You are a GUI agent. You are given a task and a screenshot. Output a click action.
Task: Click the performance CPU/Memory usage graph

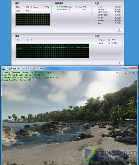[33, 19]
